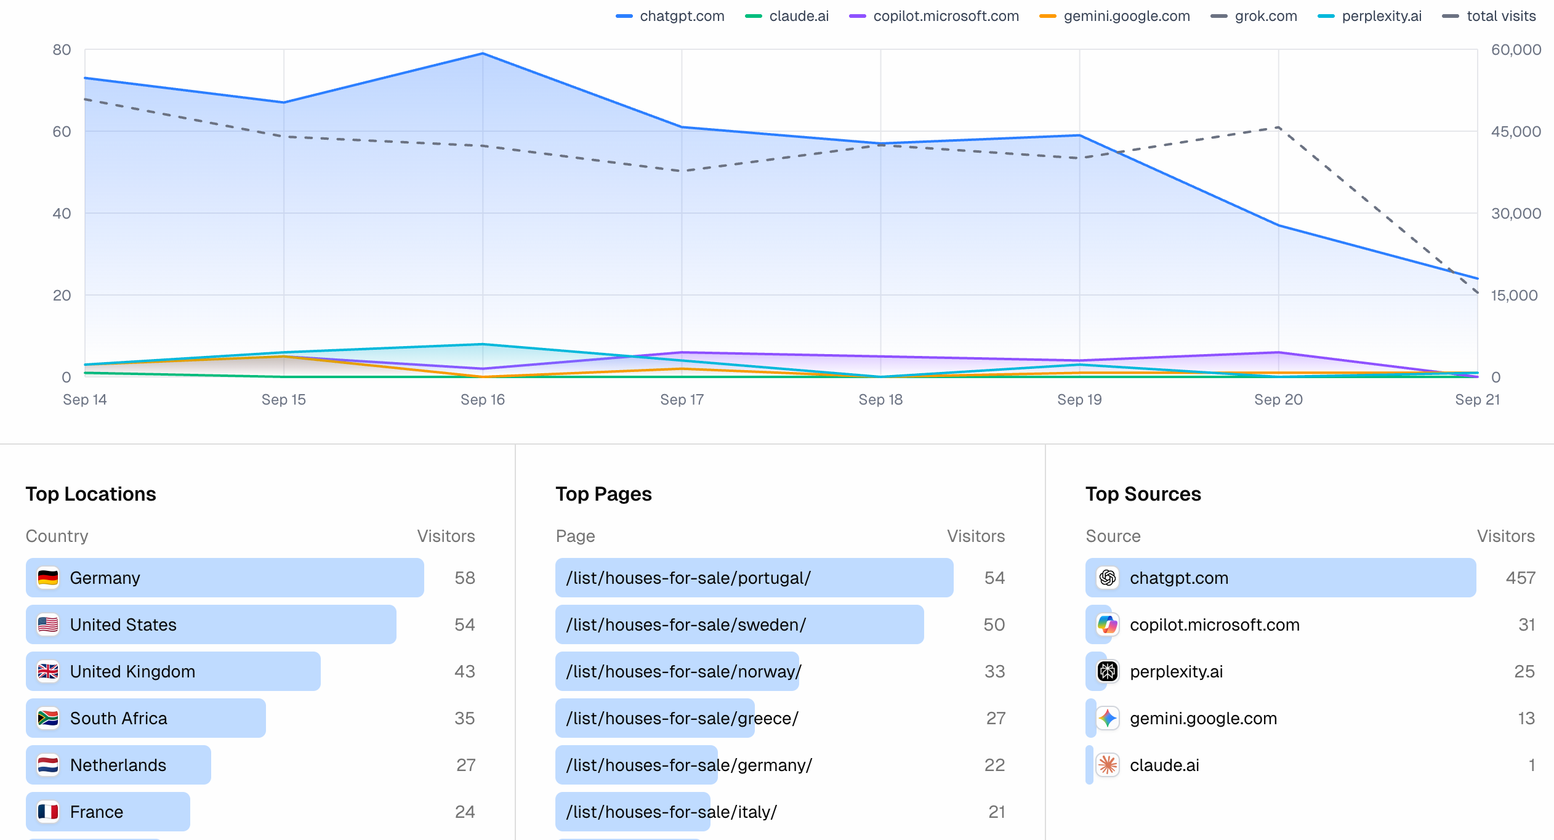Click the Country column header
The width and height of the screenshot is (1554, 840).
57,536
